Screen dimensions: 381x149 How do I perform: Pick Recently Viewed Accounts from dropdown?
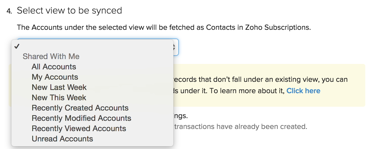[79, 129]
